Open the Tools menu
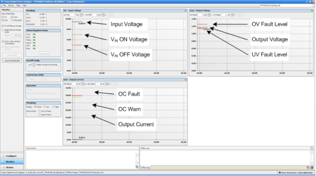This screenshot has width=316, height=176. coord(18,6)
